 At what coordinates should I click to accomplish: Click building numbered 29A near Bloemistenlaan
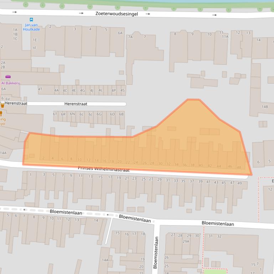[186, 241]
